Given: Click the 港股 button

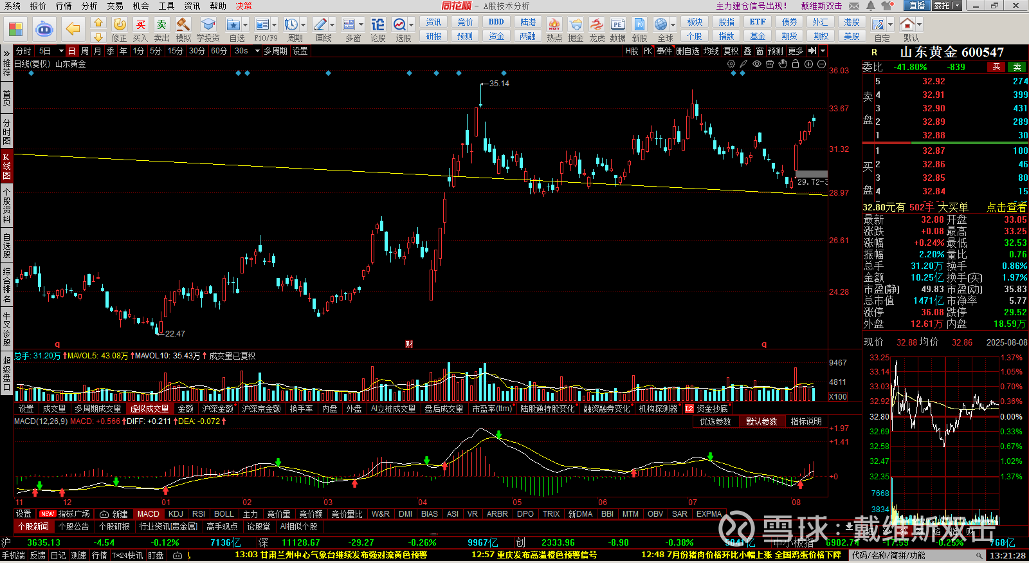Looking at the screenshot, I should point(852,22).
